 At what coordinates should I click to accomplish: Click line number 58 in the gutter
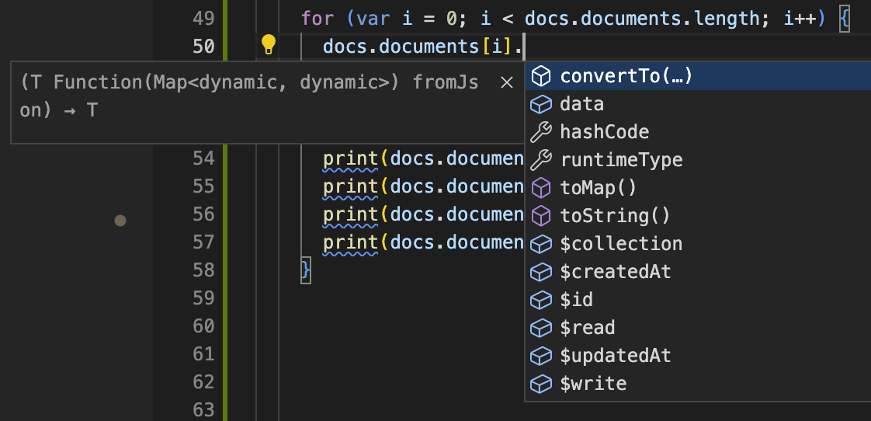point(203,270)
